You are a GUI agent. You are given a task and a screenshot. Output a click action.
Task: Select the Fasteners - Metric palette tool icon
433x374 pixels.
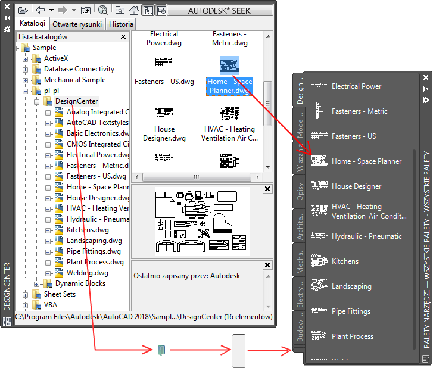pos(319,111)
